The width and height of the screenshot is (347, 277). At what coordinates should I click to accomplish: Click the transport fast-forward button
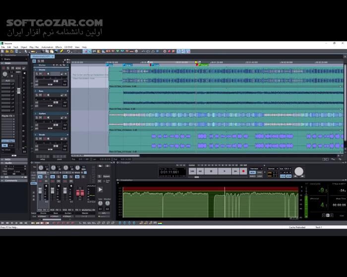point(235,171)
